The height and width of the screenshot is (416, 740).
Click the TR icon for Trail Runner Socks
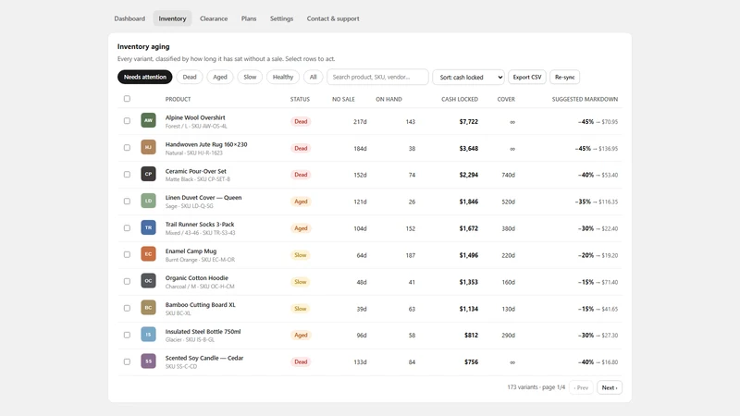click(x=148, y=227)
